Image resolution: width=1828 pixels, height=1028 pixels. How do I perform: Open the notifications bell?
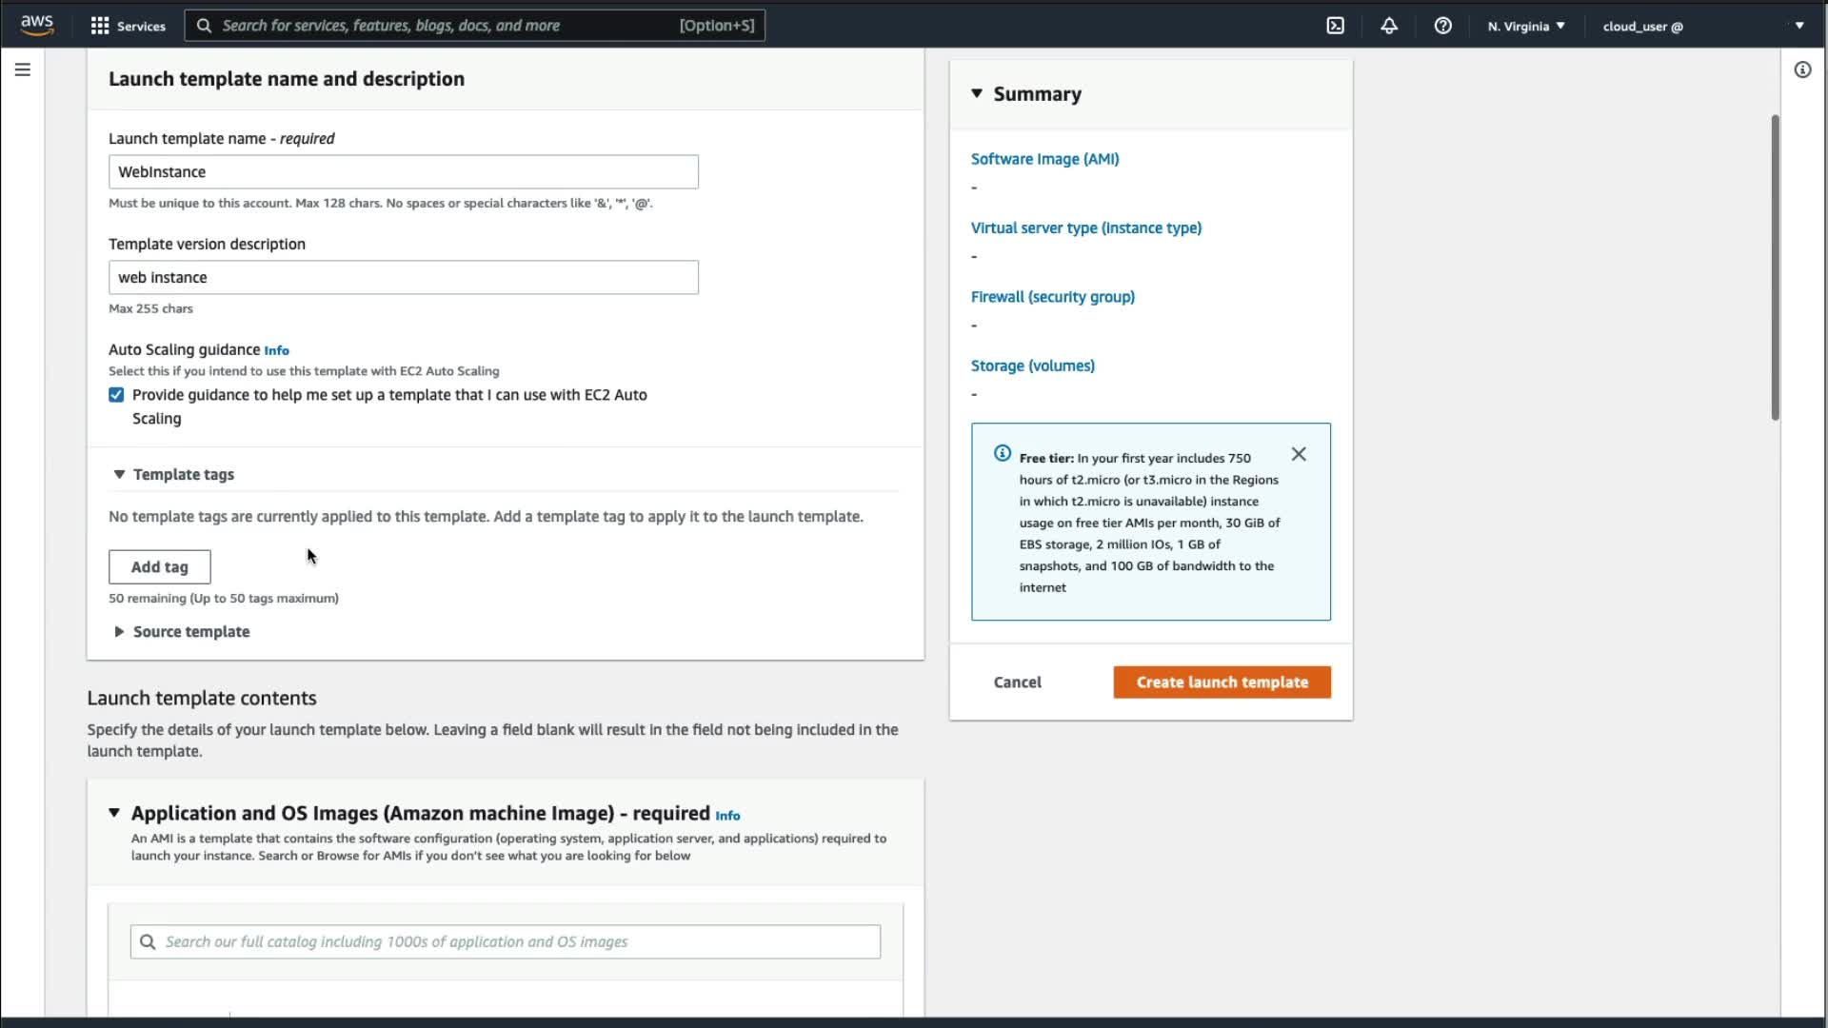click(x=1389, y=26)
